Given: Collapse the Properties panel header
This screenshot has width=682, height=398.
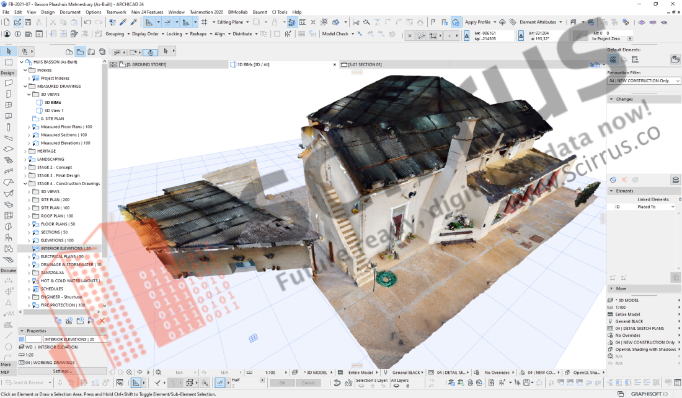Looking at the screenshot, I should coord(22,331).
